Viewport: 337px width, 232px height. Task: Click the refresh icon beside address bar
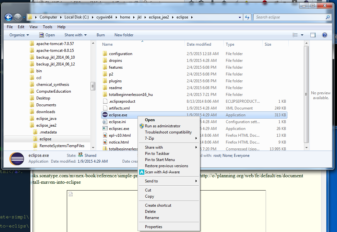tap(247, 17)
